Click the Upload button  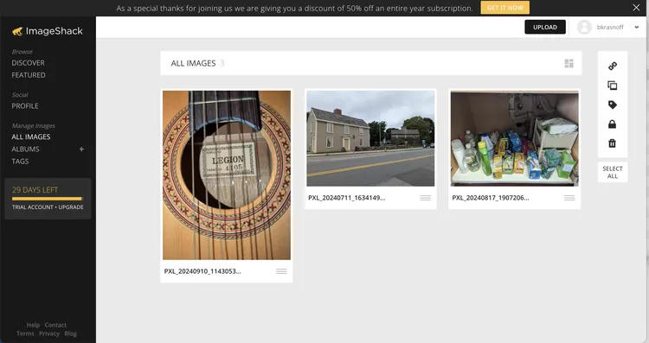[545, 28]
